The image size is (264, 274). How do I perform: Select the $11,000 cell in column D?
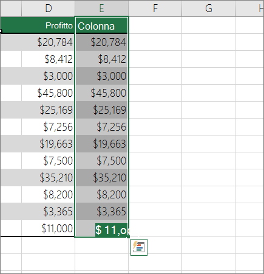tap(48, 228)
